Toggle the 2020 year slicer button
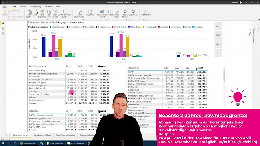Screen dimensions: 260x146 [218, 35]
